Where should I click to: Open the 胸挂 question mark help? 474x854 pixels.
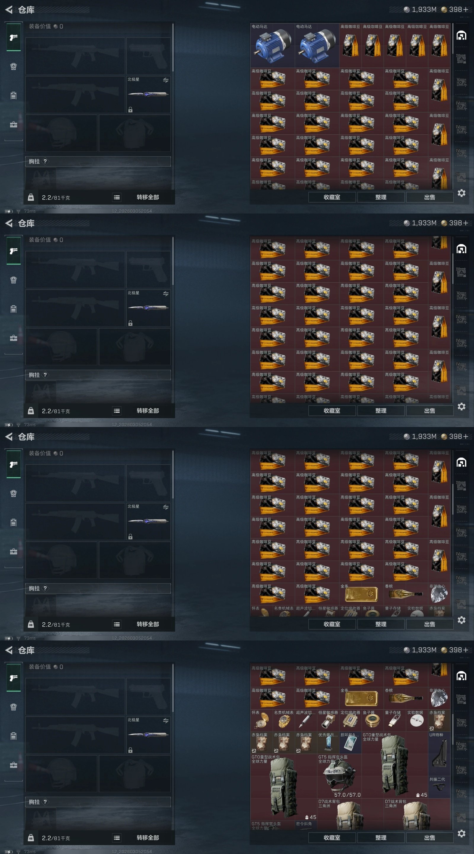coord(45,802)
